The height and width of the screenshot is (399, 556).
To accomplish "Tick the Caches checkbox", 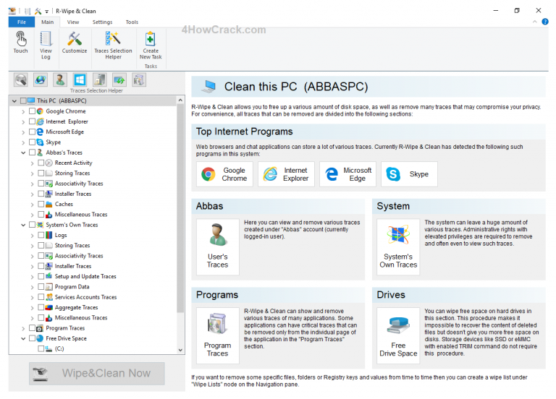I will tap(41, 205).
